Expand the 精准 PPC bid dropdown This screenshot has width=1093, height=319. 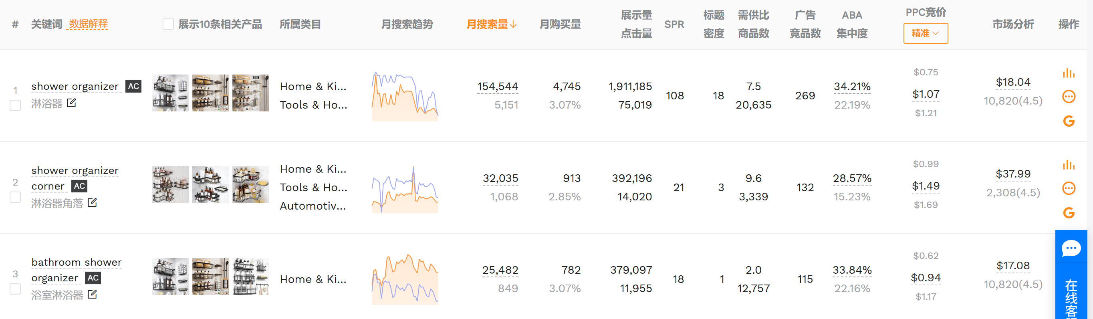coord(925,33)
